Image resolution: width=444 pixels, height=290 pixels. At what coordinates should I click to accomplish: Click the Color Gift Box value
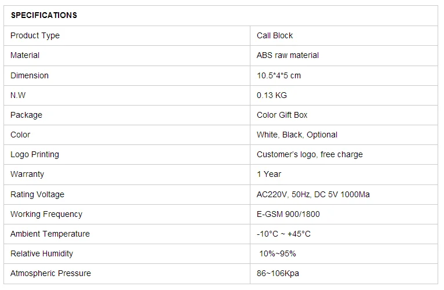pos(282,115)
